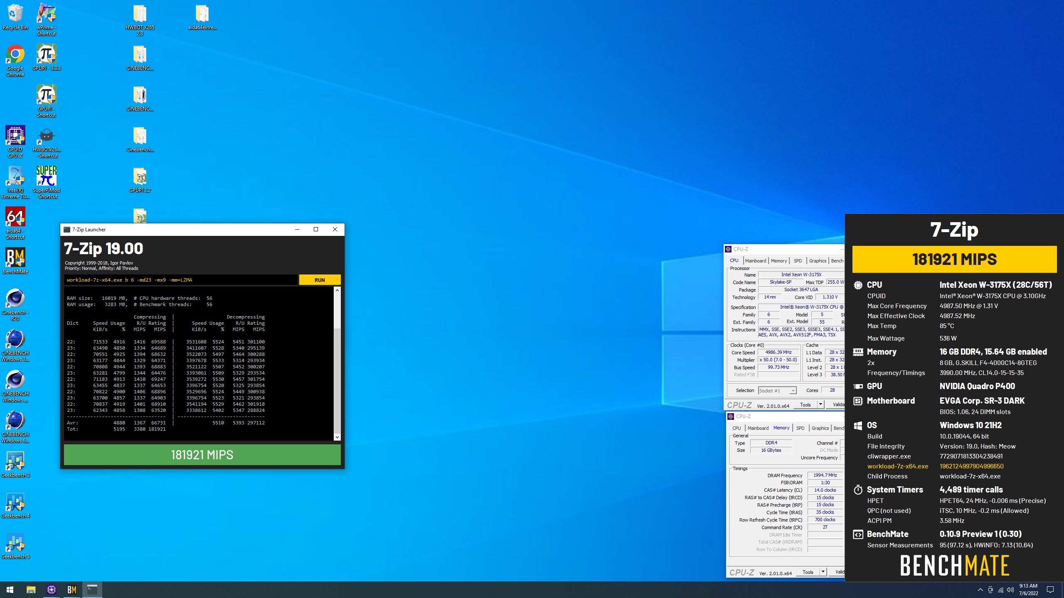Viewport: 1064px width, 598px height.
Task: Click workload-7z-x64.exe yellow link in BenchMate
Action: (898, 466)
